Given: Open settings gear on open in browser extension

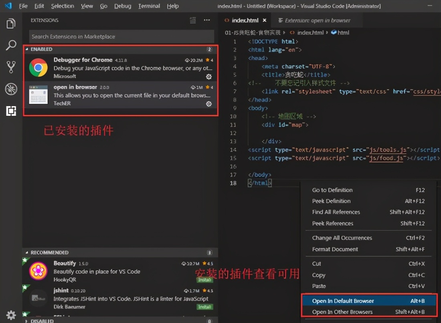Looking at the screenshot, I should point(208,104).
